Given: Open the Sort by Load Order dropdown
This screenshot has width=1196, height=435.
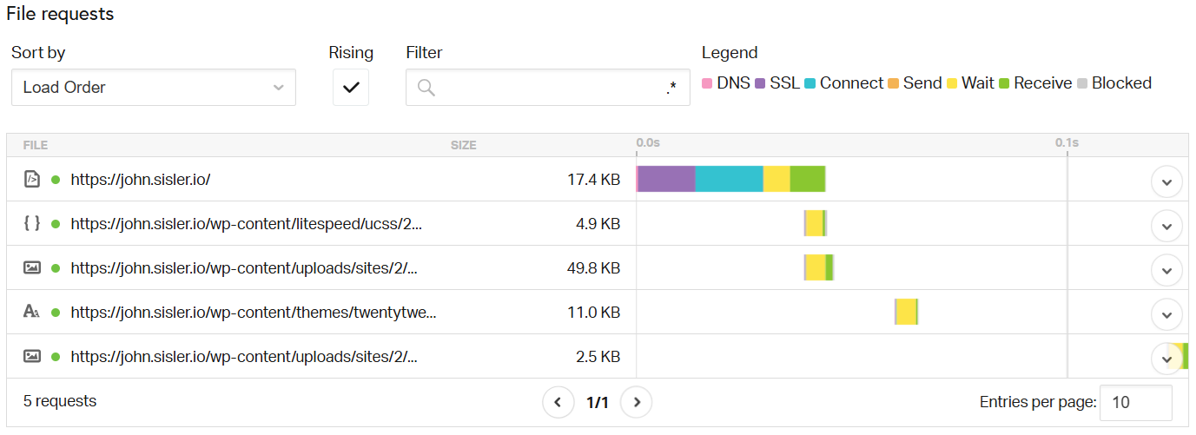Looking at the screenshot, I should [154, 88].
